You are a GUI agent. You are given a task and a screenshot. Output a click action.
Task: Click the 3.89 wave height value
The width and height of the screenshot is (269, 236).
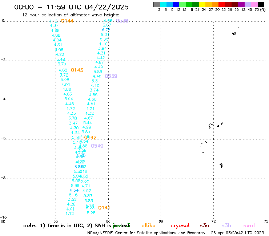click(x=86, y=132)
